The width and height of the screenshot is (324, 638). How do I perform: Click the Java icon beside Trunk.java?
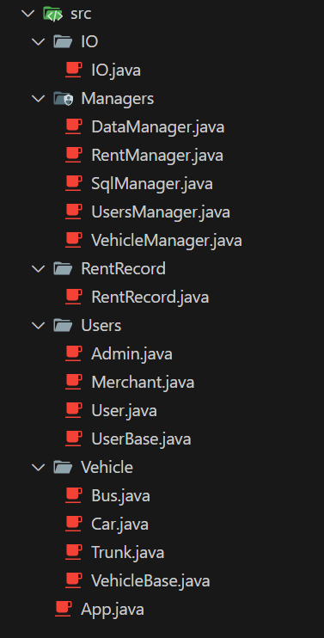(x=74, y=552)
